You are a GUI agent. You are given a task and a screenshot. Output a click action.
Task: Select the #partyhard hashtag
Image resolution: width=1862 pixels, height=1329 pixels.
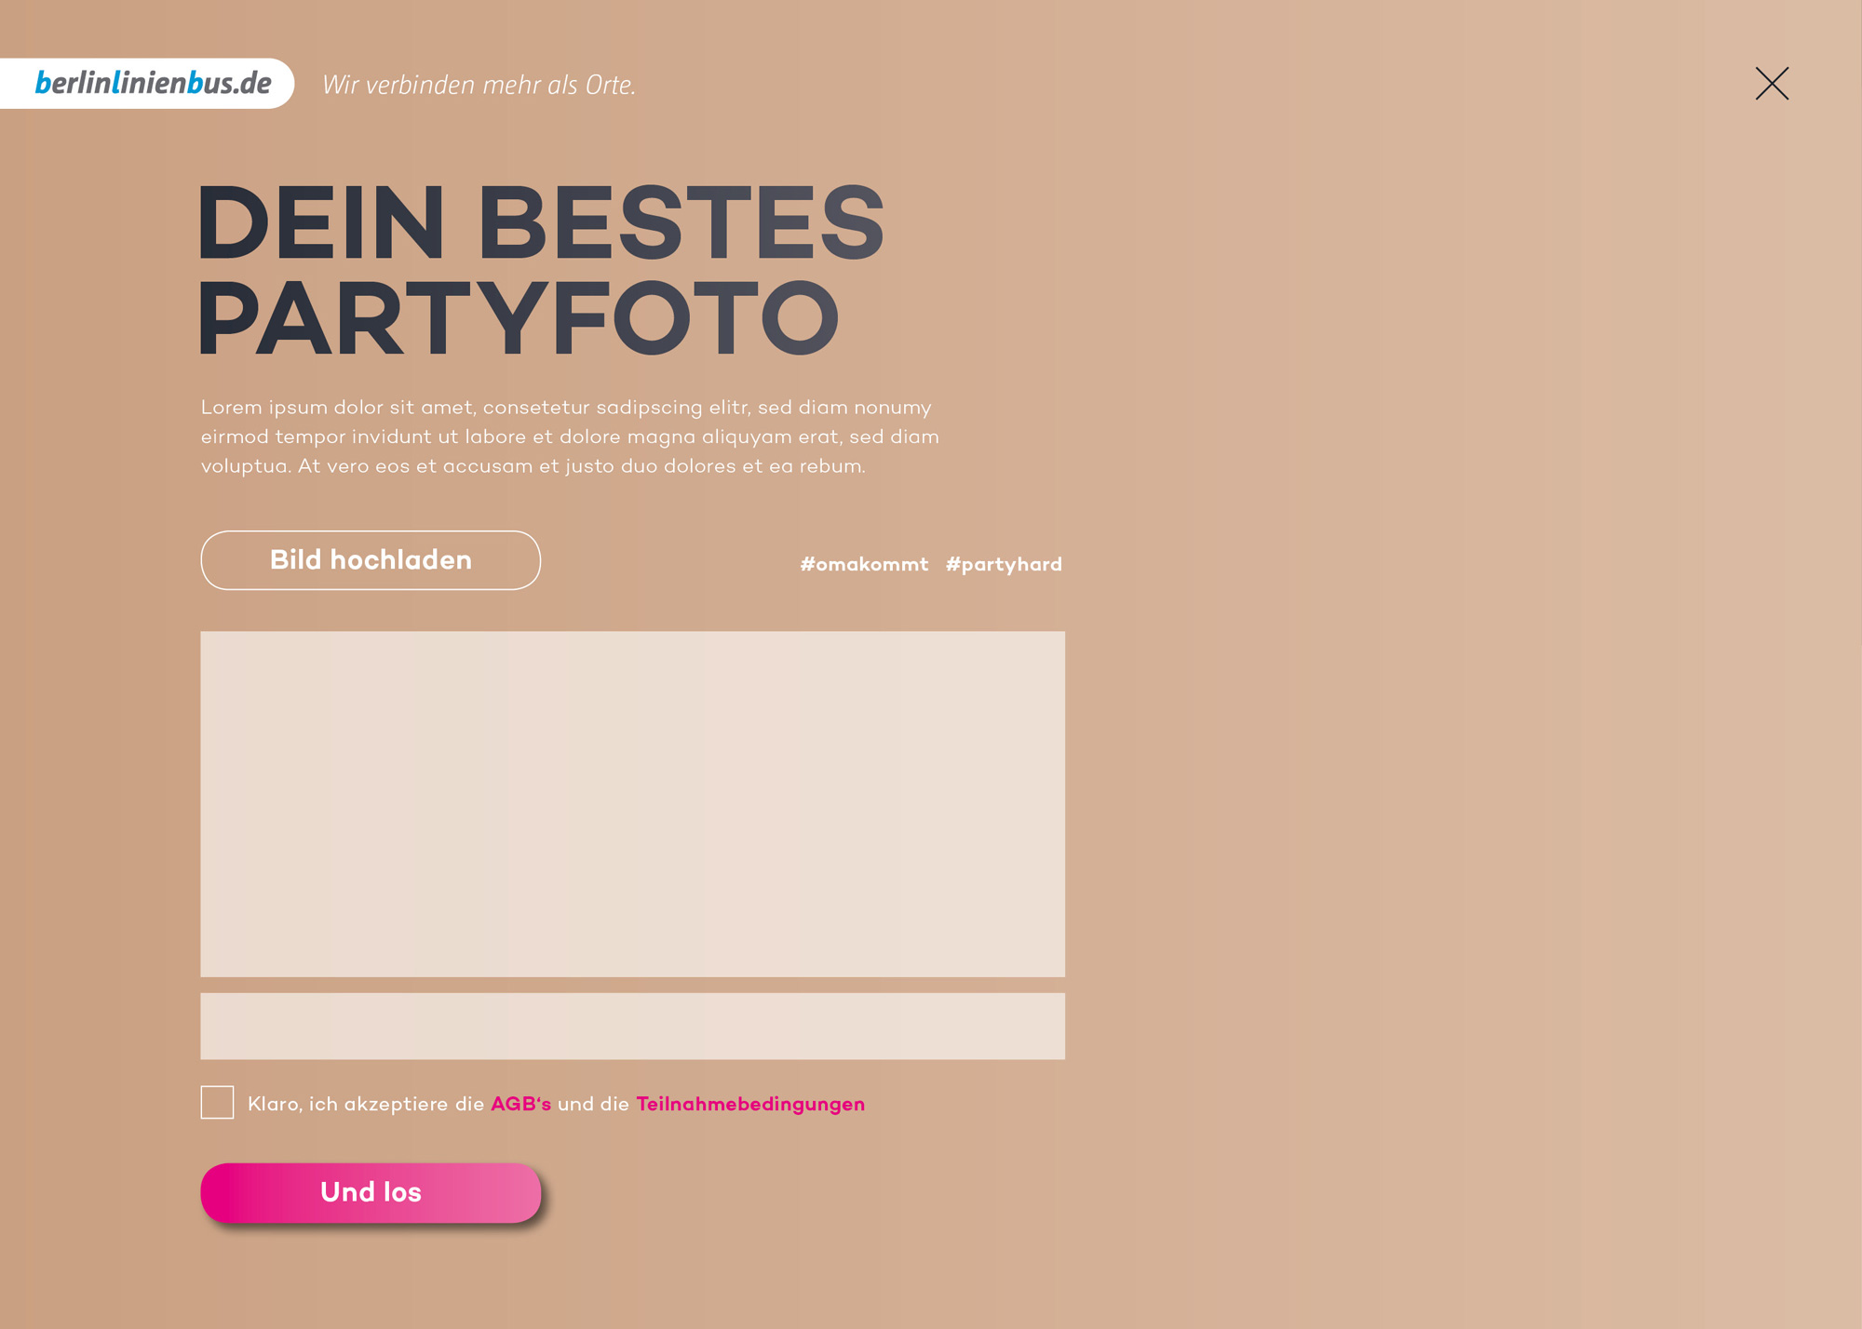[1004, 564]
